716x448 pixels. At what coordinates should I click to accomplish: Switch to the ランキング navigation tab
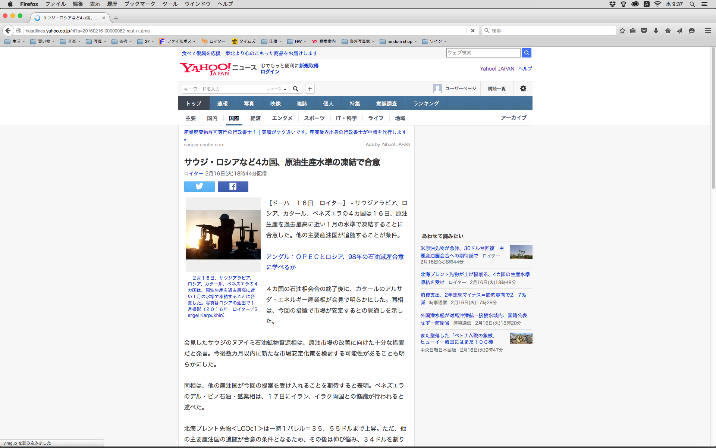coord(426,103)
